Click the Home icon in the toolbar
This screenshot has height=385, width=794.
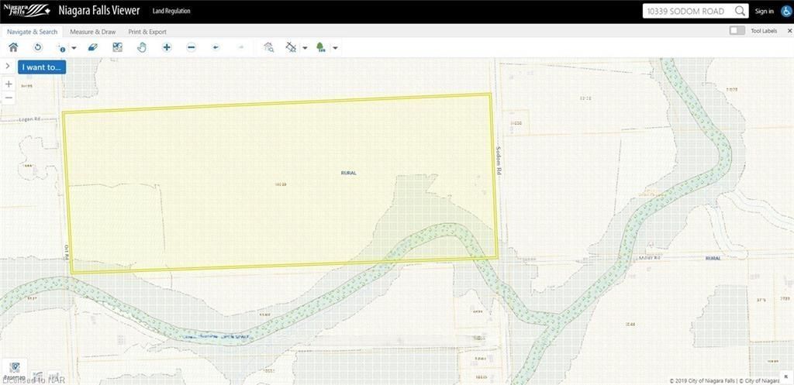click(x=13, y=47)
